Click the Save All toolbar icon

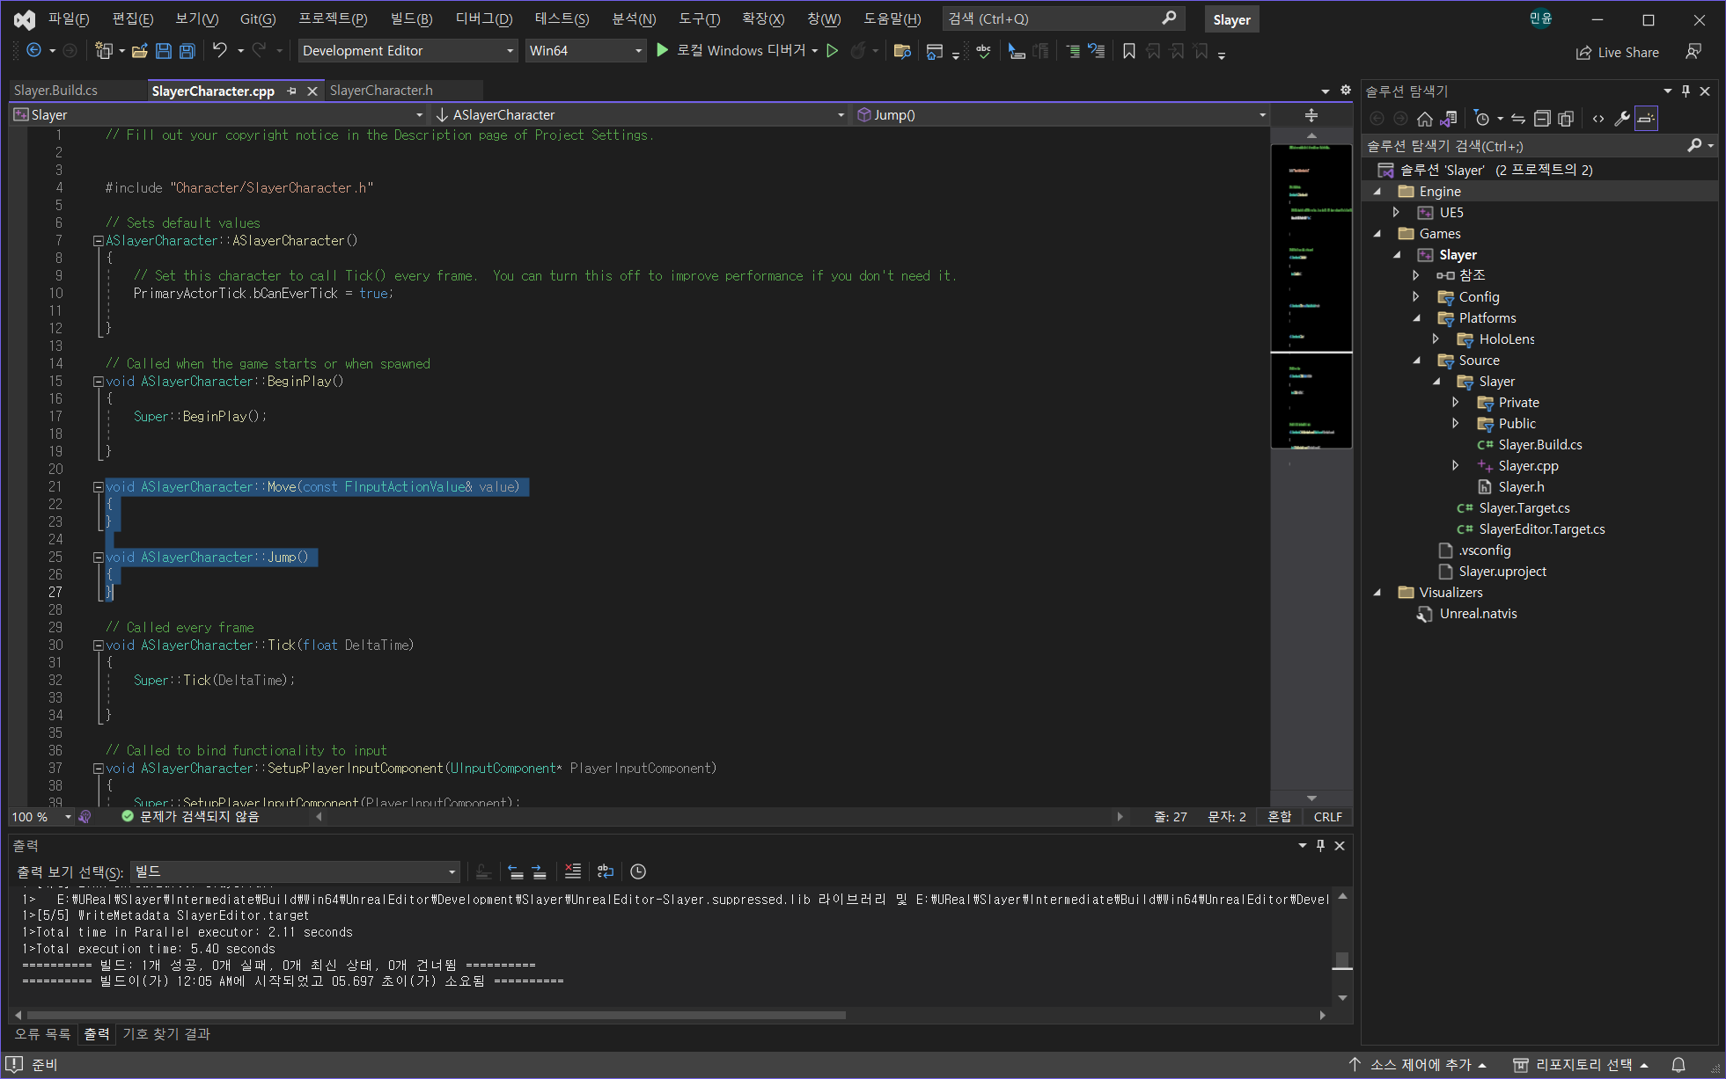tap(187, 51)
